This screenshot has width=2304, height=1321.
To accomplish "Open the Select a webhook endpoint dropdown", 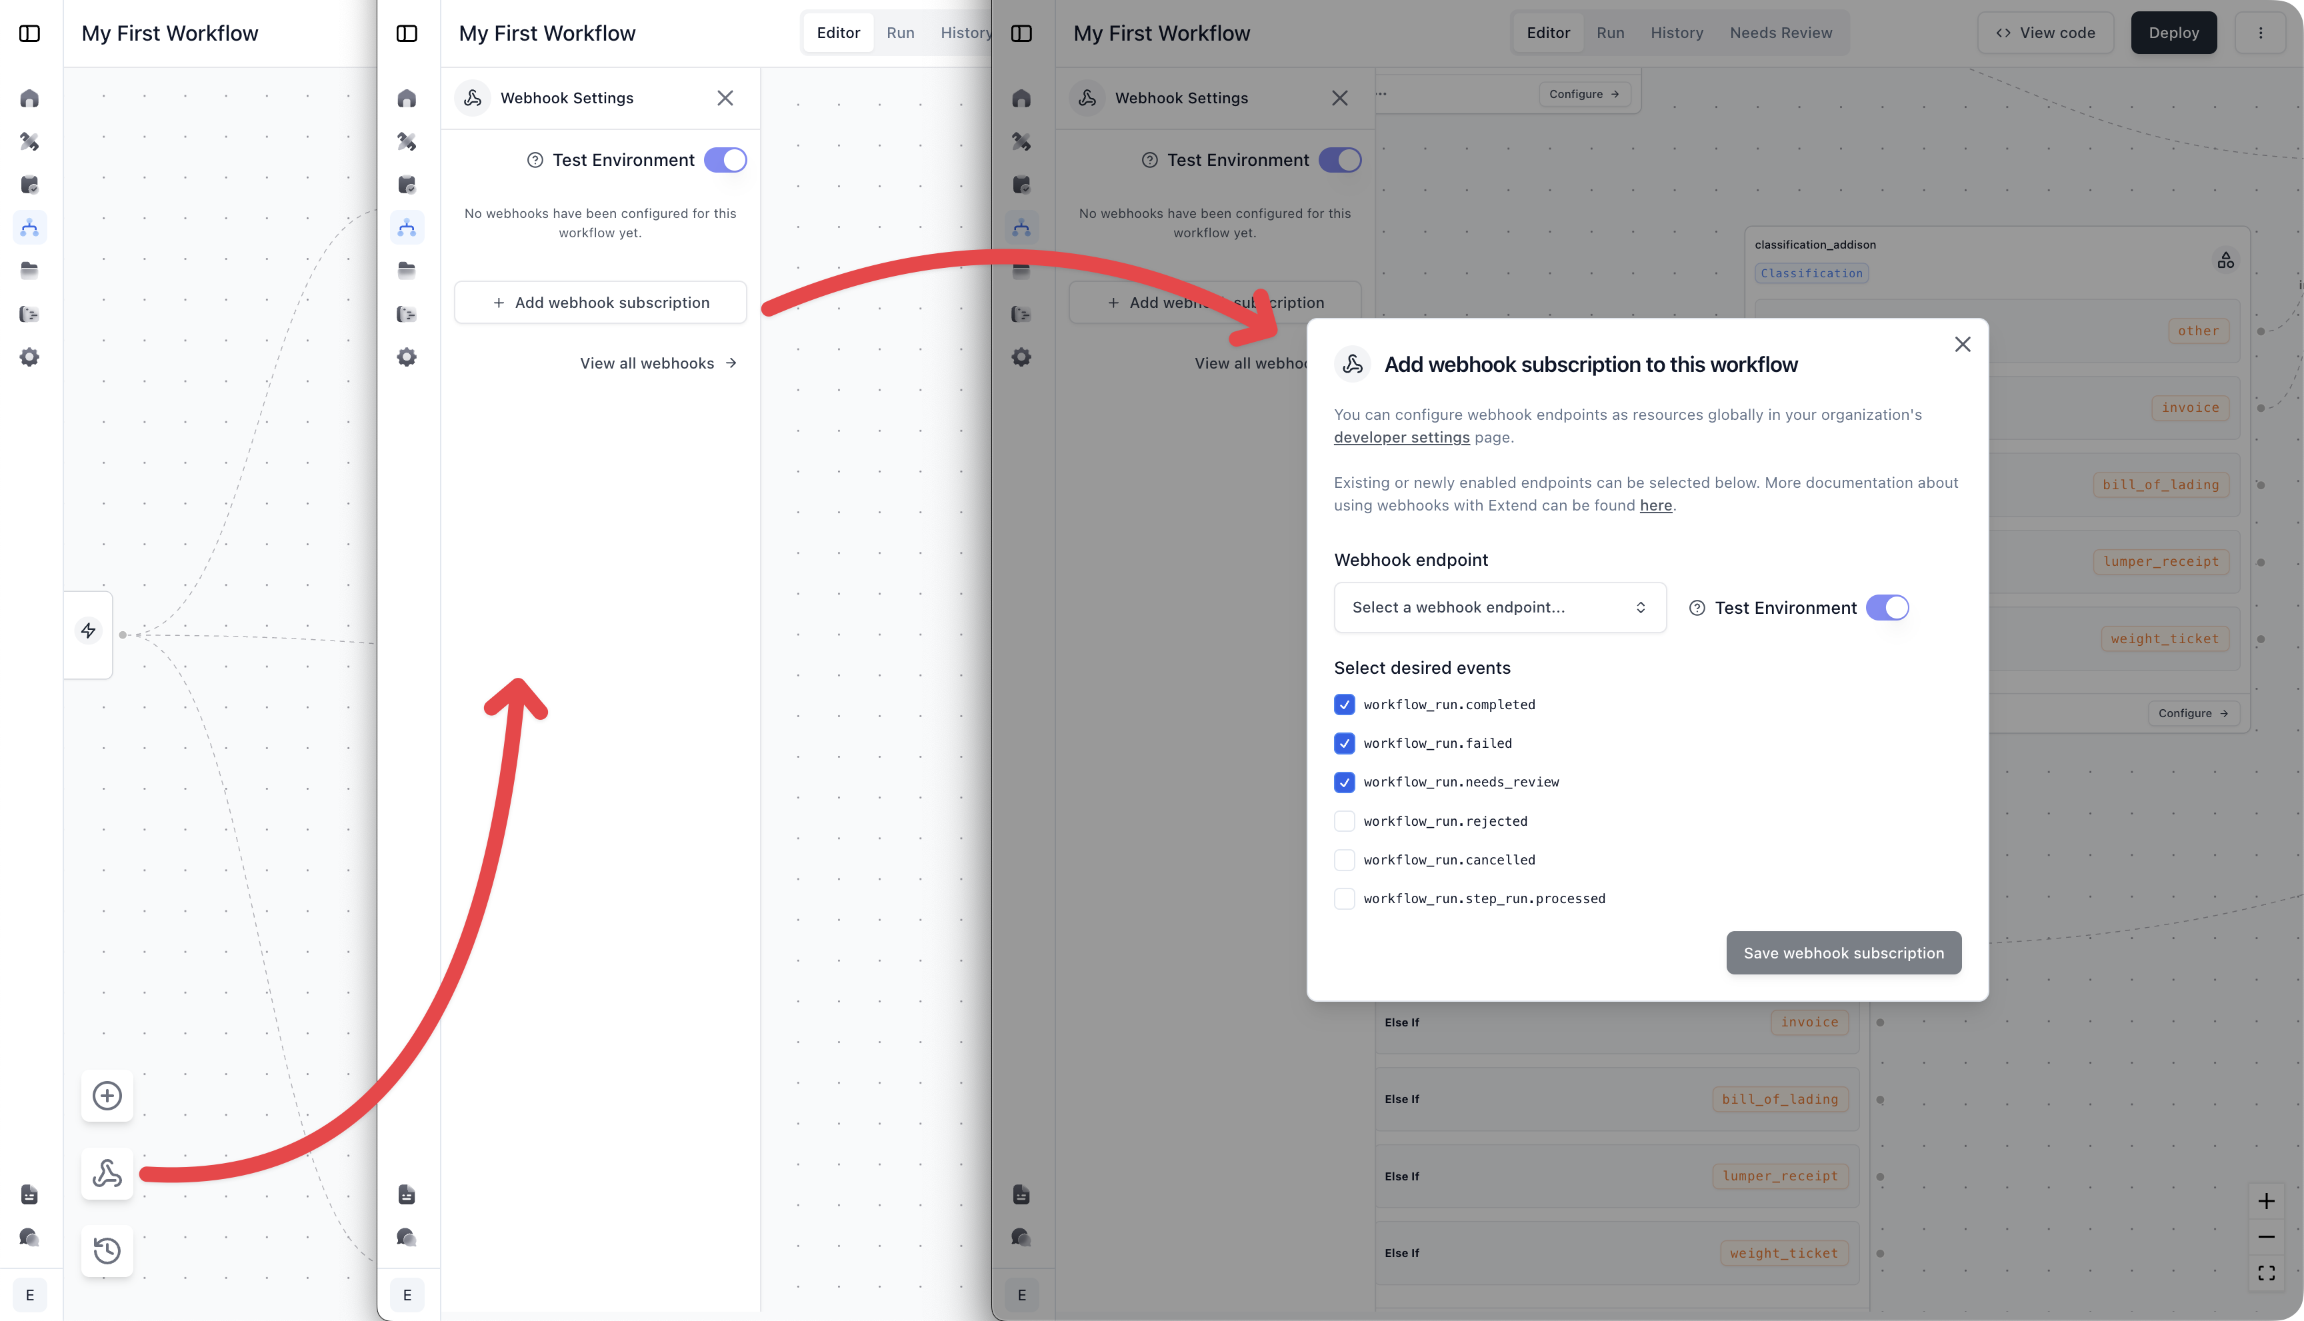I will pyautogui.click(x=1499, y=607).
